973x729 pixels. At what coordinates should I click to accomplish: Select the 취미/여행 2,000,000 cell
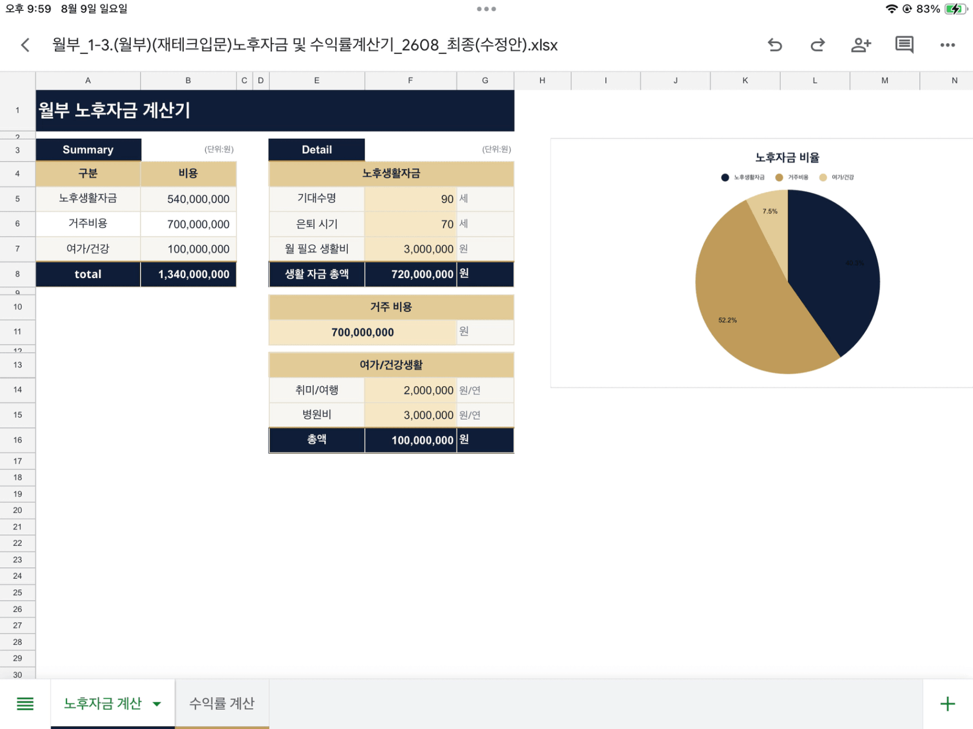tap(410, 390)
